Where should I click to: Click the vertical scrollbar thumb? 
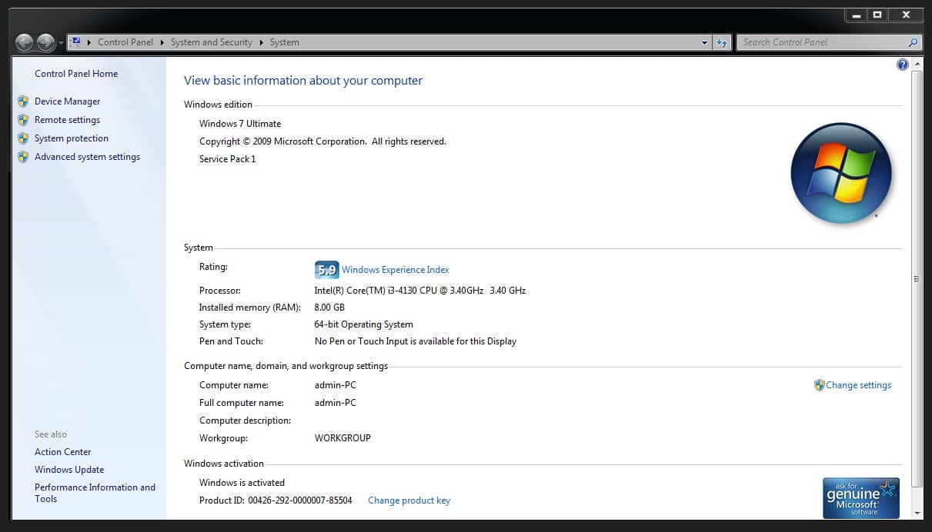click(917, 279)
